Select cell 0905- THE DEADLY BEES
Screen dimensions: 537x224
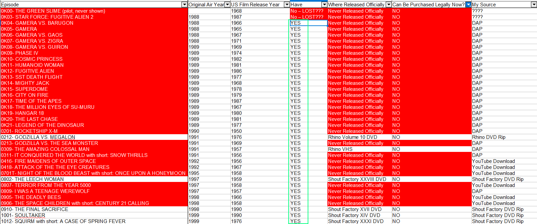click(94, 197)
